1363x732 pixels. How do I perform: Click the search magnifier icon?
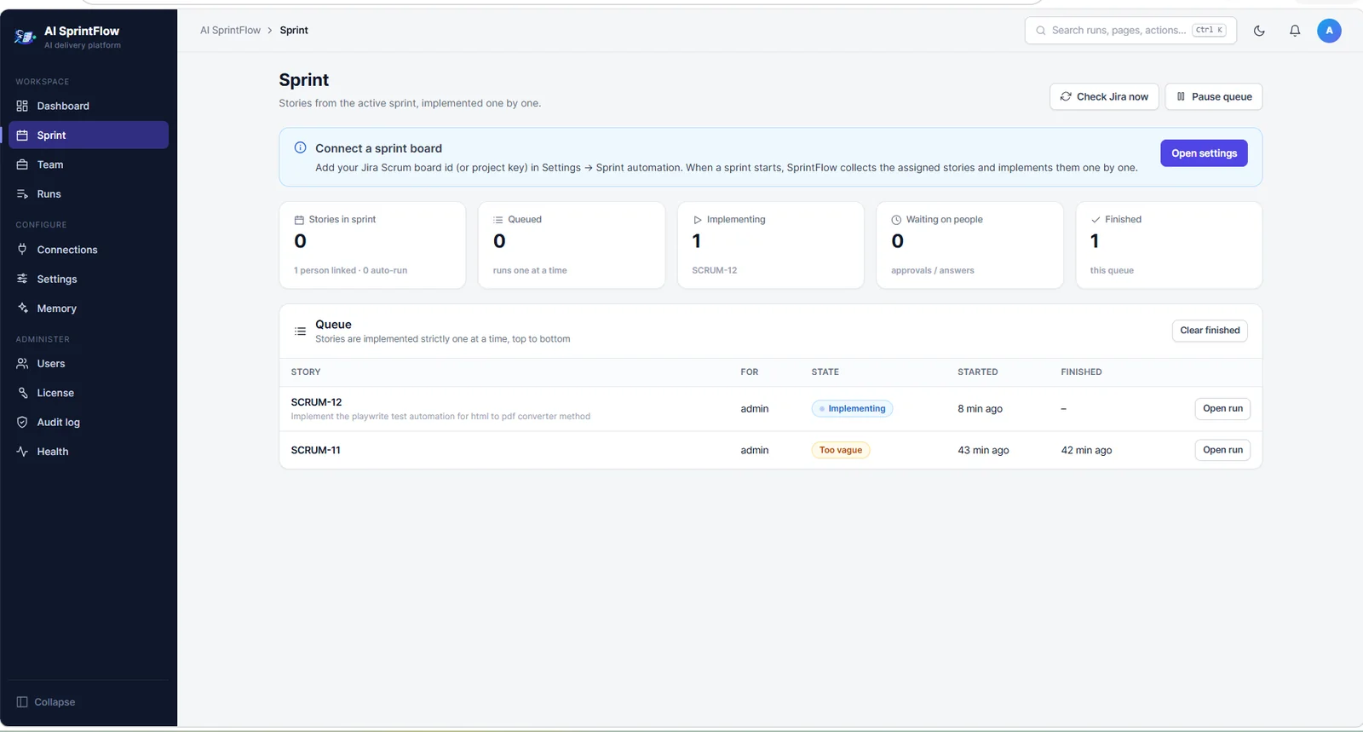click(x=1040, y=31)
